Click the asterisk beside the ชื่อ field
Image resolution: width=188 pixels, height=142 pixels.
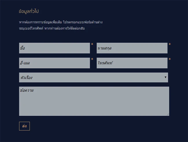[x=92, y=45]
